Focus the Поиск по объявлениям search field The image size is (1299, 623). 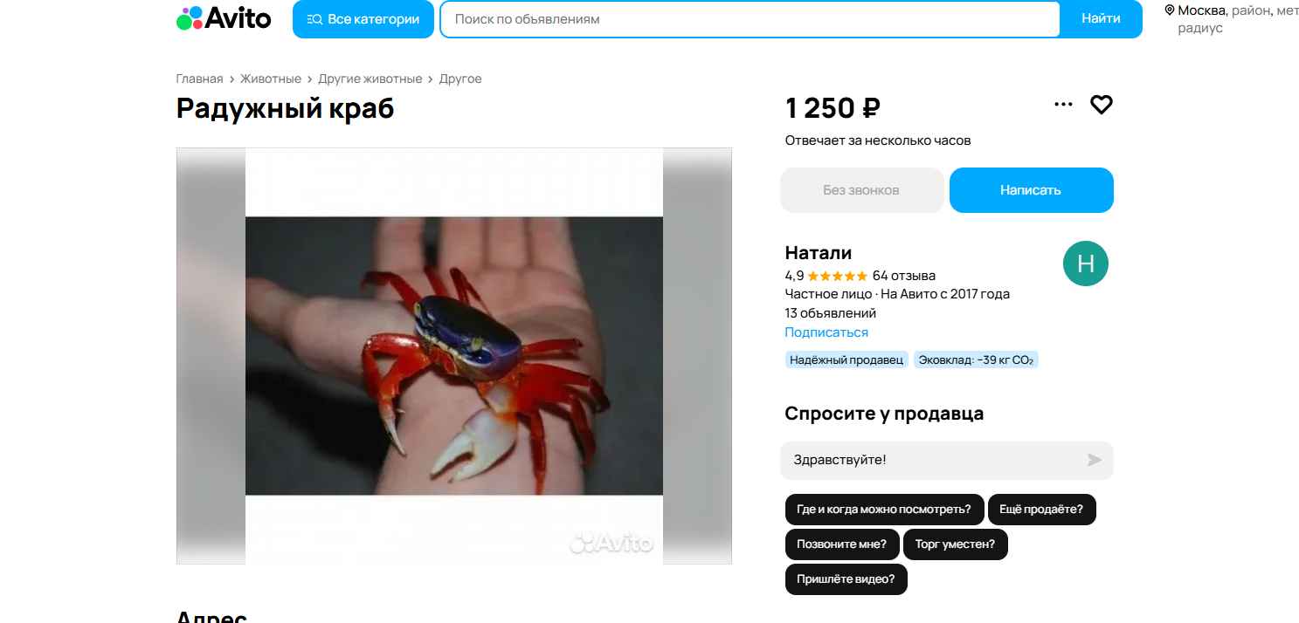coord(750,19)
